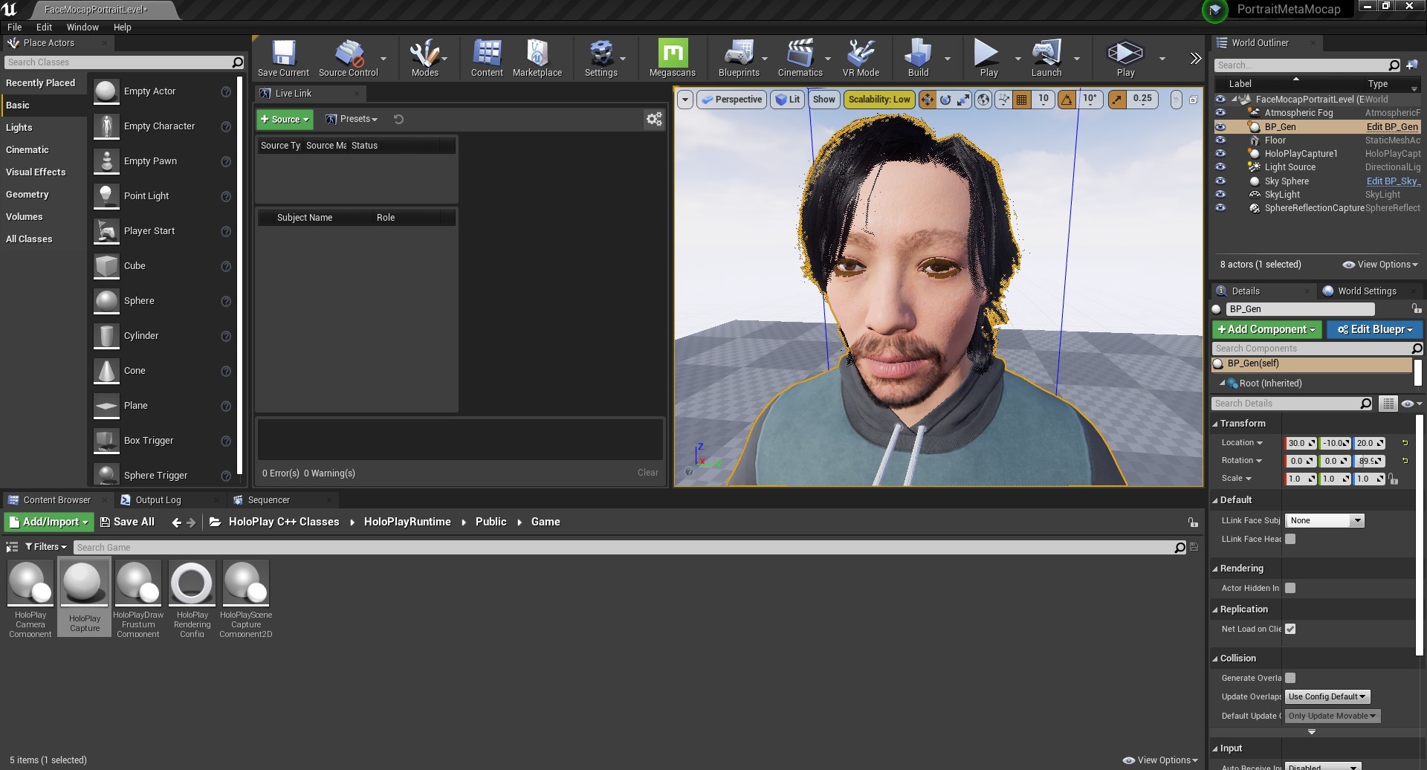This screenshot has width=1427, height=770.
Task: Hide the Floor actor in outliner
Action: 1220,140
